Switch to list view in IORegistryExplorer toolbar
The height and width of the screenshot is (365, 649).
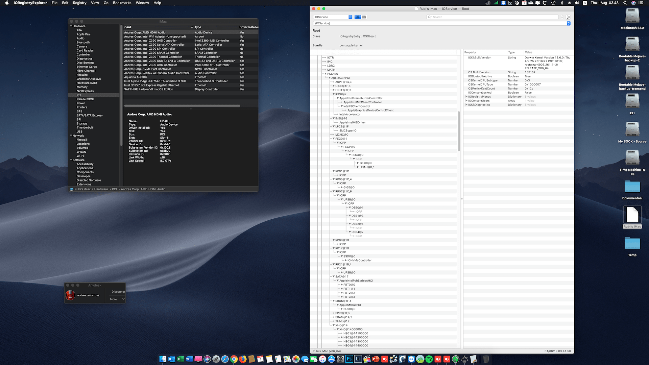358,17
